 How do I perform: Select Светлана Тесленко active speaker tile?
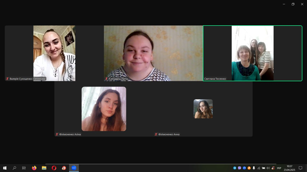coord(253,53)
